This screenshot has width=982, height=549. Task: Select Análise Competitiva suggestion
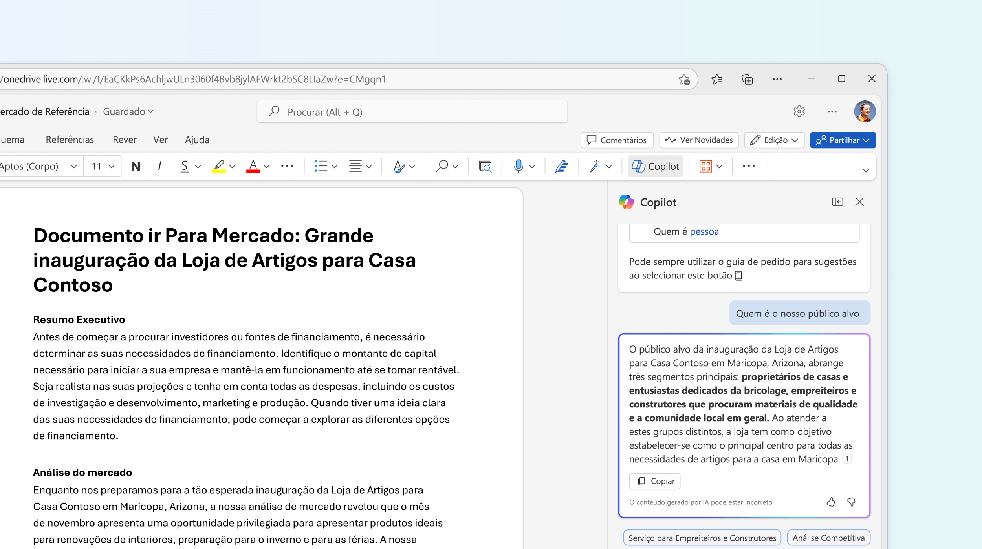click(828, 538)
